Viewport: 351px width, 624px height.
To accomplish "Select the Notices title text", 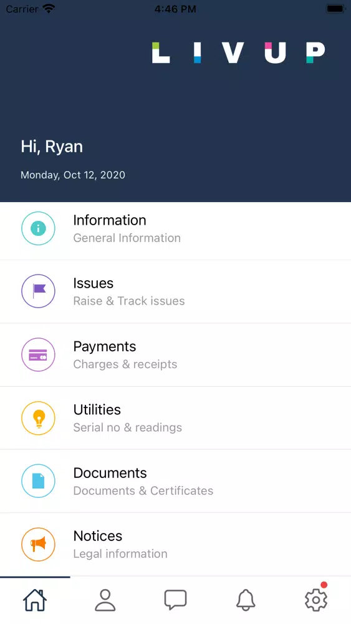I will click(98, 536).
